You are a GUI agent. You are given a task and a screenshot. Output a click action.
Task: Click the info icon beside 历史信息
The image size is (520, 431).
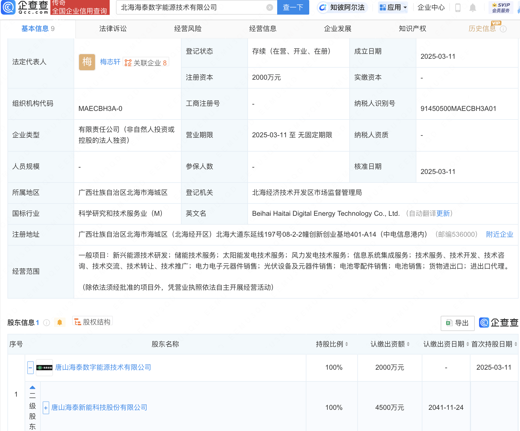503,29
